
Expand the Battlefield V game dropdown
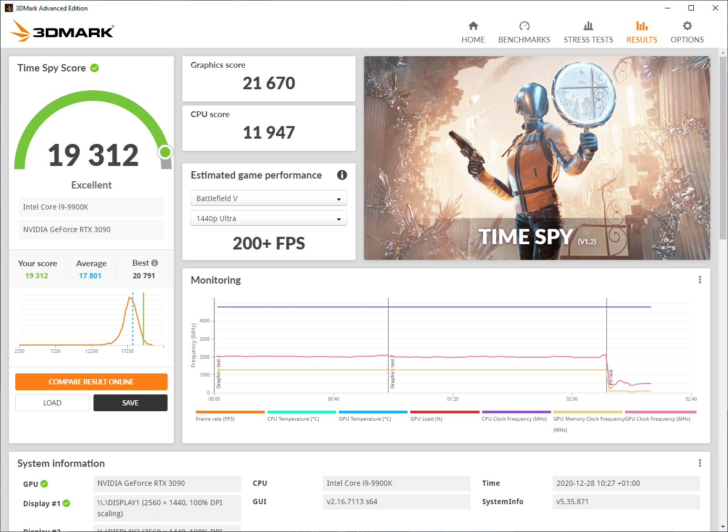[x=268, y=198]
